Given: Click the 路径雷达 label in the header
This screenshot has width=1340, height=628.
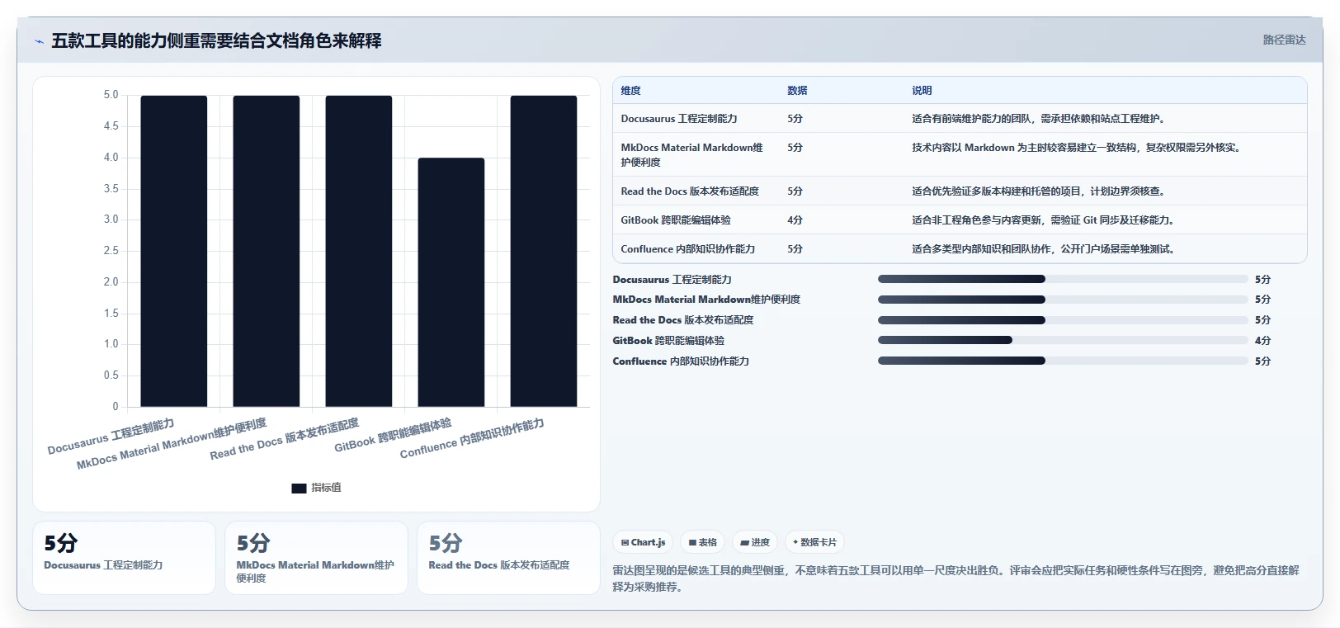Looking at the screenshot, I should pos(1284,40).
